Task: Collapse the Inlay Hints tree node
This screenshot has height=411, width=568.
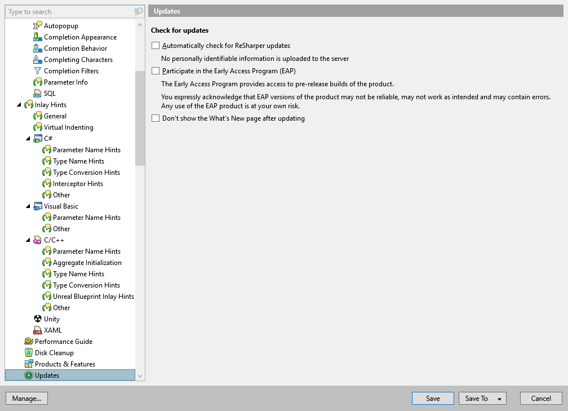Action: (20, 104)
